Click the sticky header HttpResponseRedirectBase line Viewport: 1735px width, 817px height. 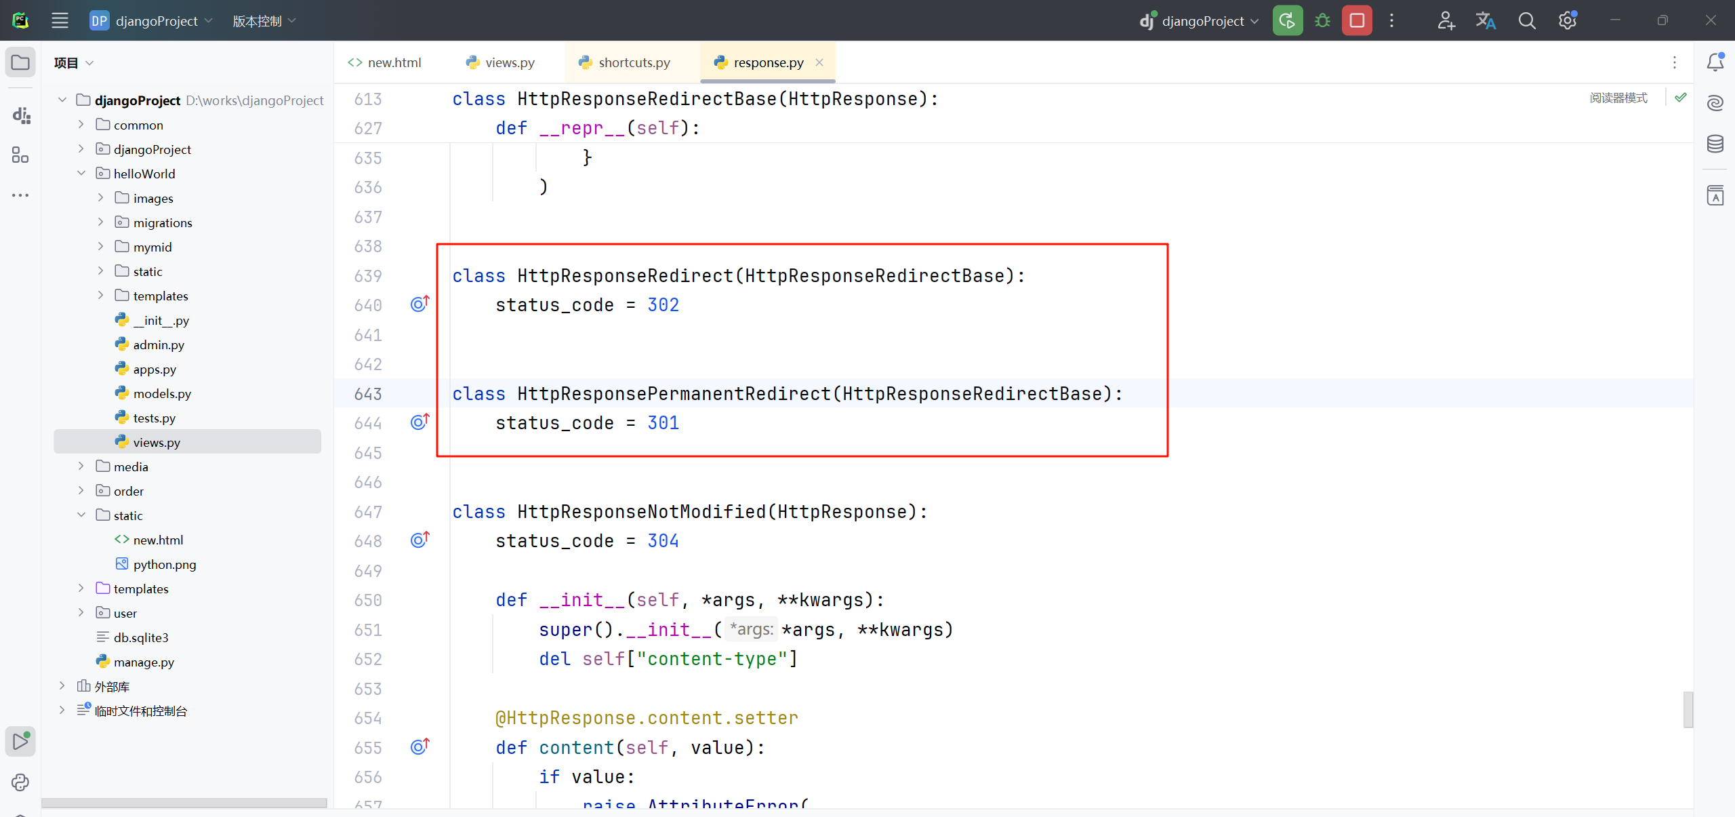(x=695, y=99)
